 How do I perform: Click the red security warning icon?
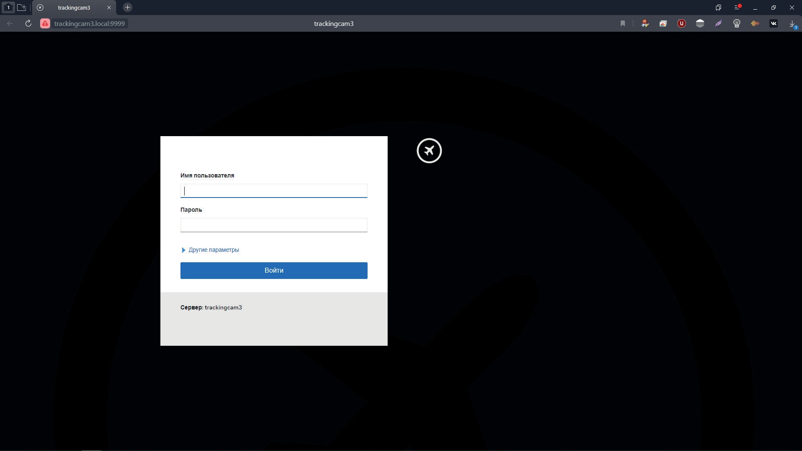pyautogui.click(x=45, y=23)
